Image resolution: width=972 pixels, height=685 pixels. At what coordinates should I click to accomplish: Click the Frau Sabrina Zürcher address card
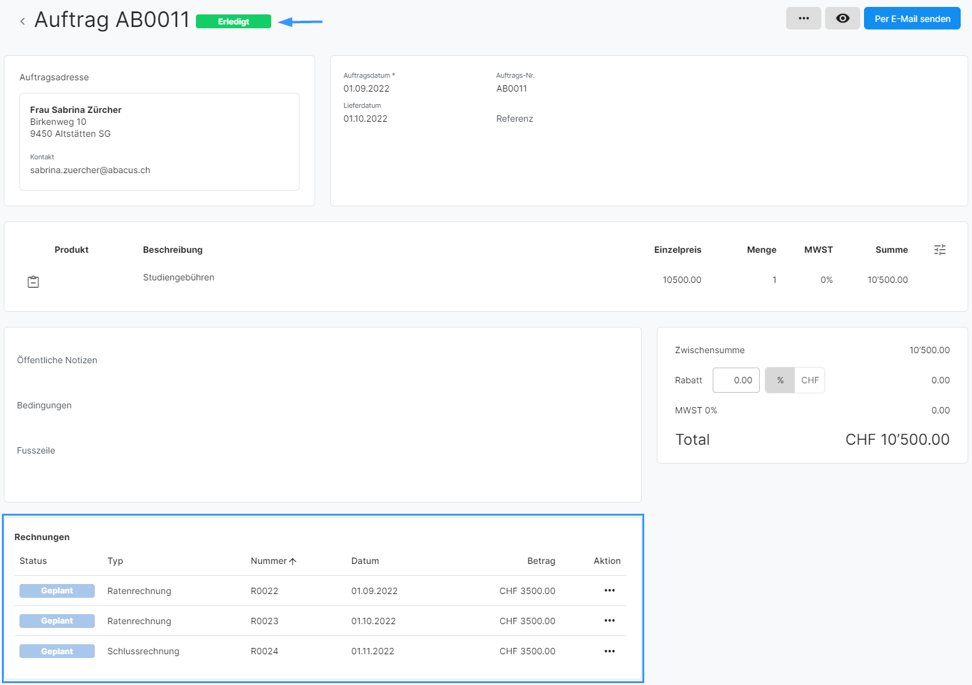pyautogui.click(x=159, y=141)
